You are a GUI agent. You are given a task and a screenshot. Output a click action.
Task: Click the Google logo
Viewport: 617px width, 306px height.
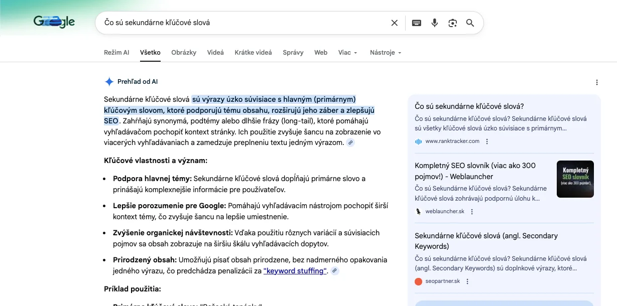point(54,22)
